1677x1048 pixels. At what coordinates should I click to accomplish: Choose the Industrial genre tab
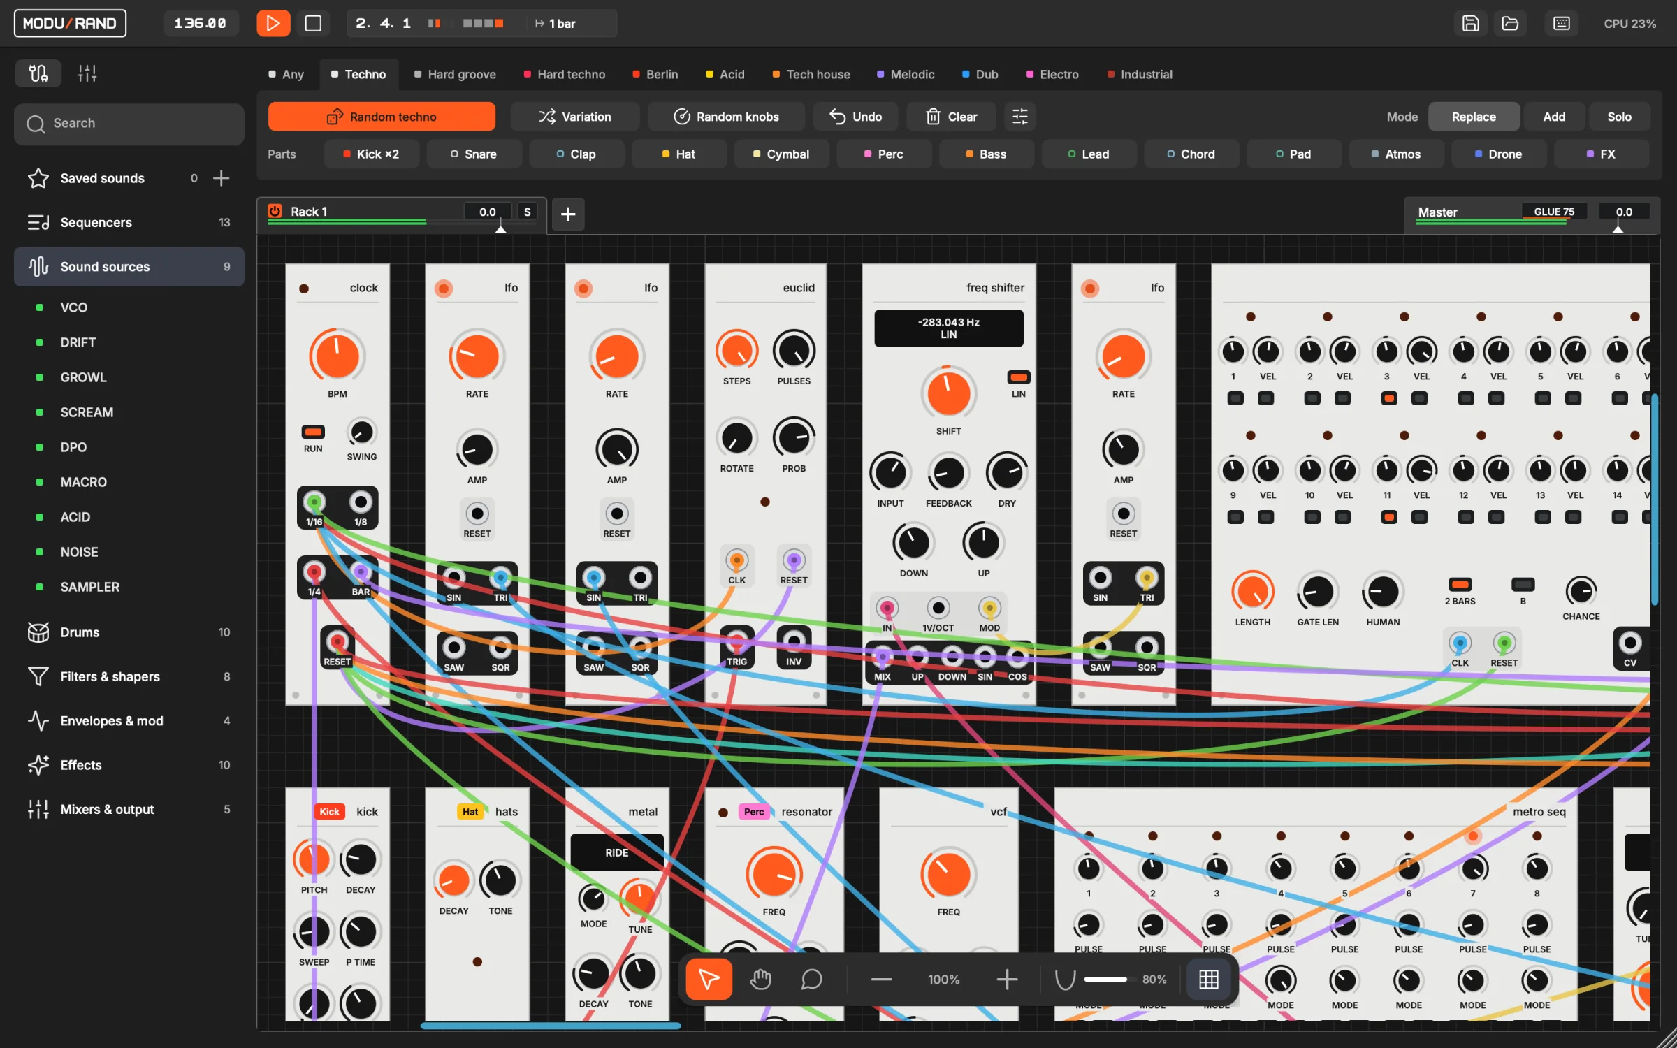[1140, 74]
